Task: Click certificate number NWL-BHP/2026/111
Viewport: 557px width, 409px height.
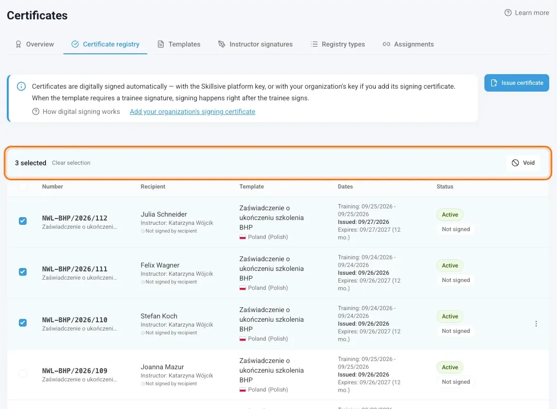Action: (x=75, y=269)
